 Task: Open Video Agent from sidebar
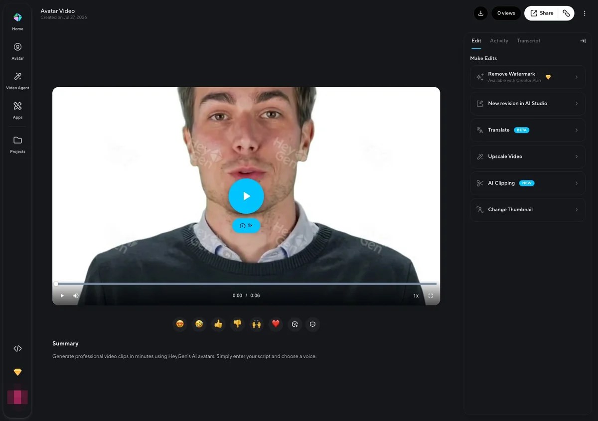click(x=17, y=81)
